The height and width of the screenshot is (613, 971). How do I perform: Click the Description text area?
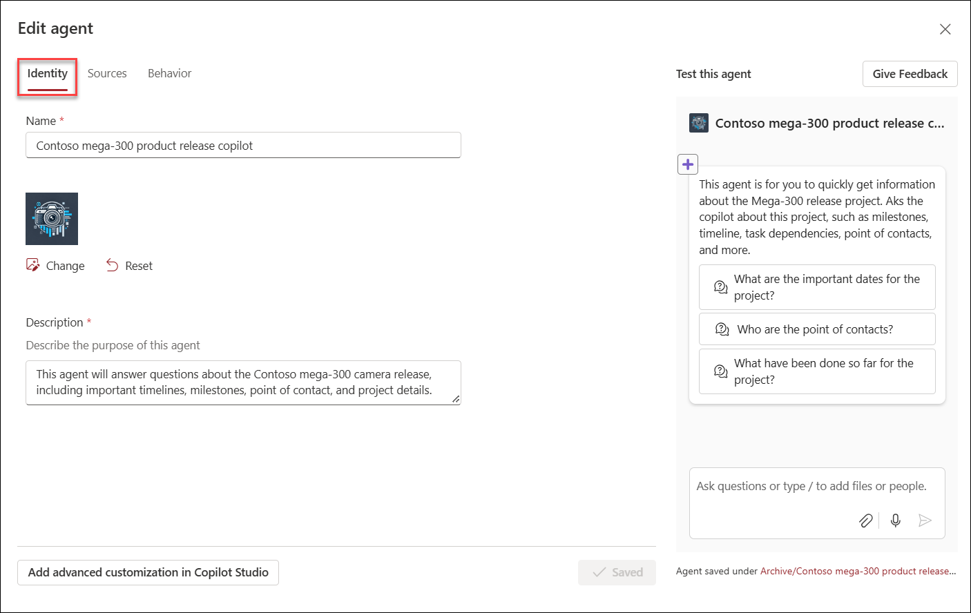(243, 382)
